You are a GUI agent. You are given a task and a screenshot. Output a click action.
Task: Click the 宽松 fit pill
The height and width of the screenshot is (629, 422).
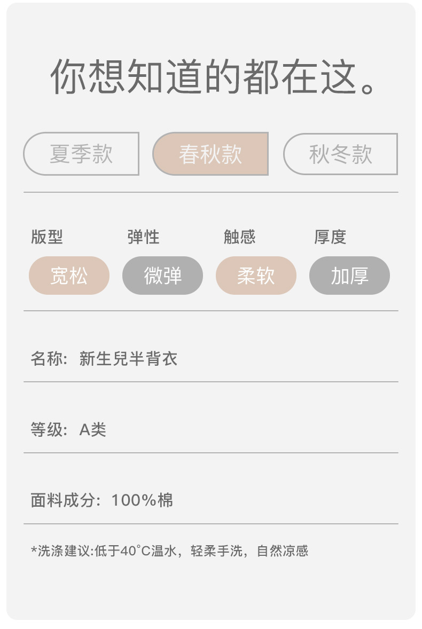[69, 276]
